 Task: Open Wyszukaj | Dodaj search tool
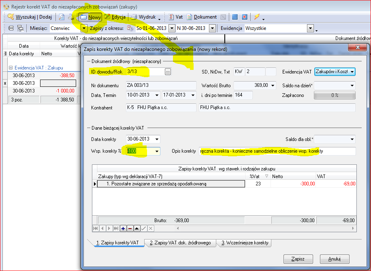30,17
